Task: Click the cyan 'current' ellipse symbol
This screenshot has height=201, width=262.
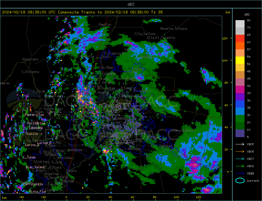Action: 240,181
